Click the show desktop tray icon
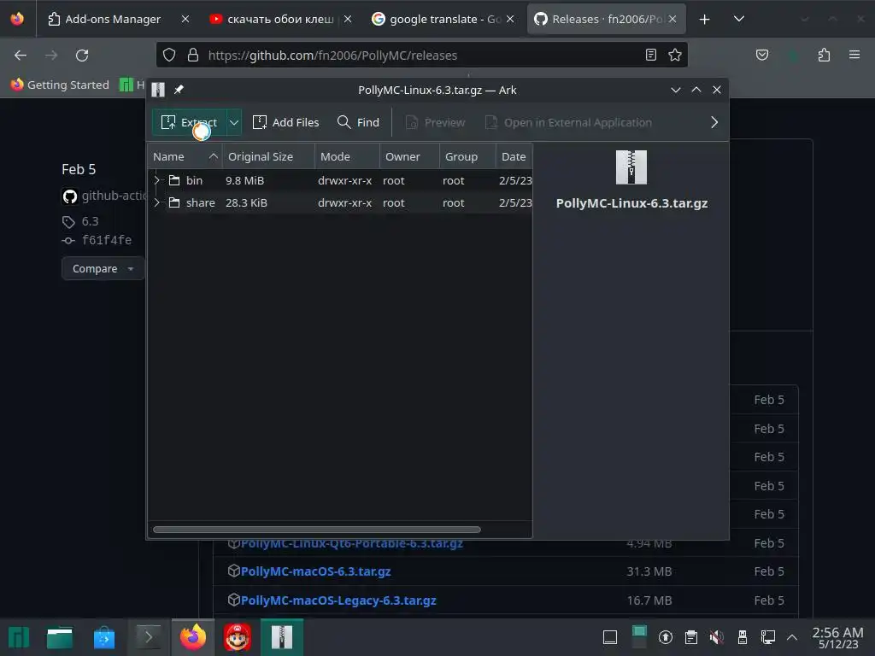Viewport: 875px width, 656px height. pyautogui.click(x=610, y=637)
